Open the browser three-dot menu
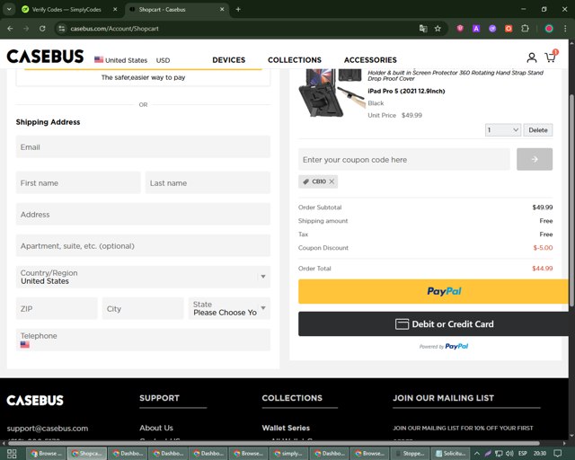The width and height of the screenshot is (575, 460). pos(565,29)
